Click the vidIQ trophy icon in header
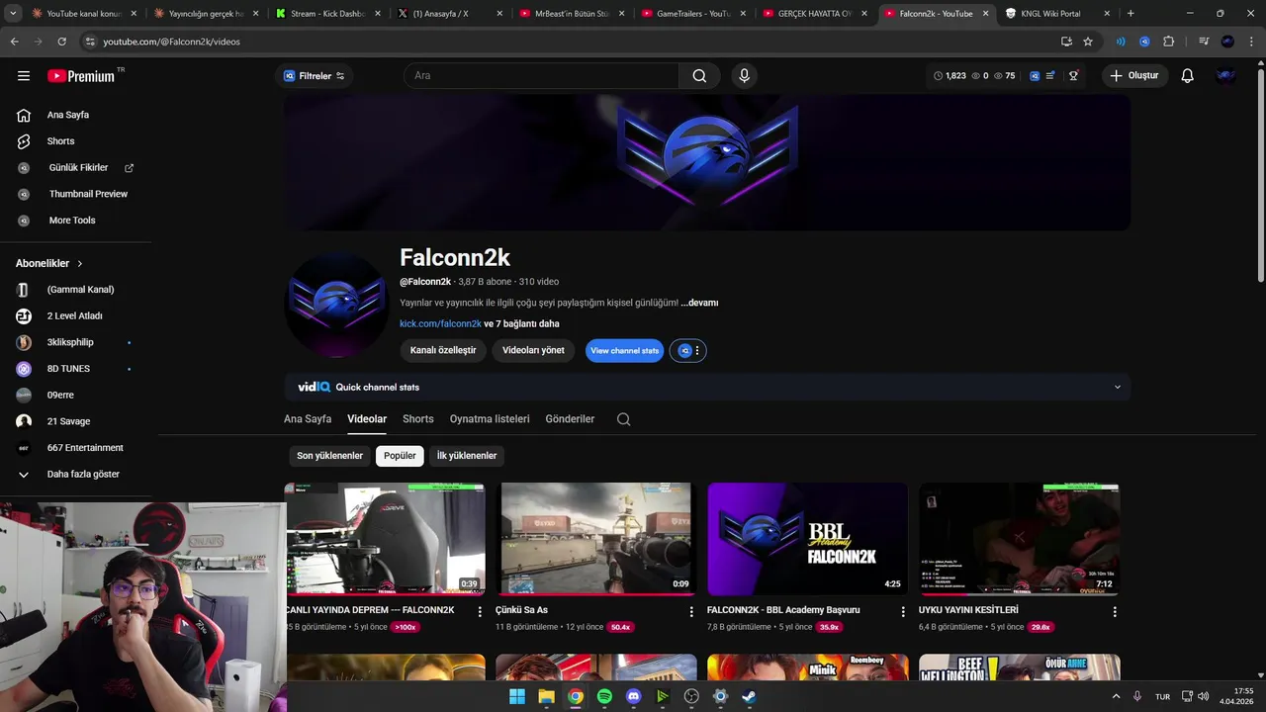Screen dimensions: 1266x712 pos(1073,75)
